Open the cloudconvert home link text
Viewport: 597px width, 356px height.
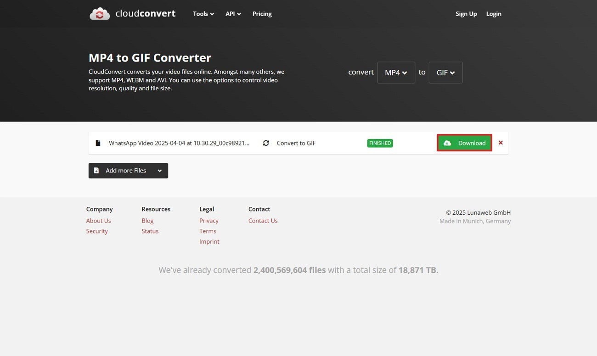(146, 13)
